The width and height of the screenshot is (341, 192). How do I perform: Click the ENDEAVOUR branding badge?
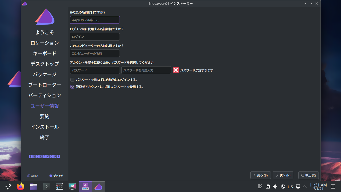pos(44,156)
